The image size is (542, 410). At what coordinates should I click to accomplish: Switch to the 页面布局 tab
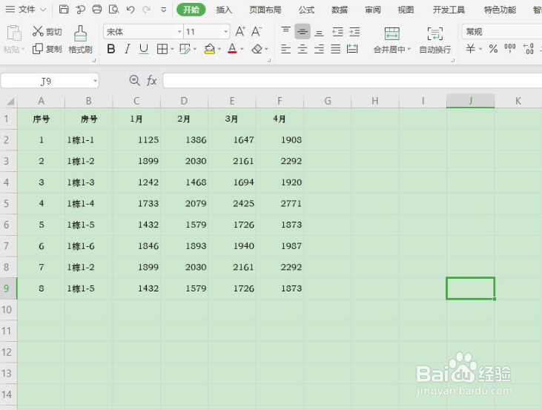[265, 10]
